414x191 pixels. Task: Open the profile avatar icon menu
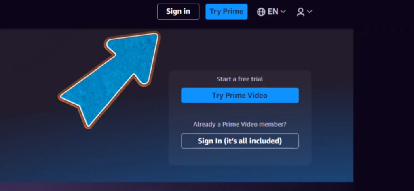point(300,12)
